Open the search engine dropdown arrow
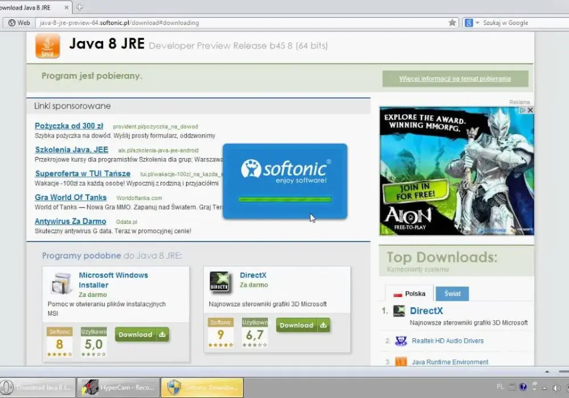569x398 pixels. pyautogui.click(x=477, y=23)
